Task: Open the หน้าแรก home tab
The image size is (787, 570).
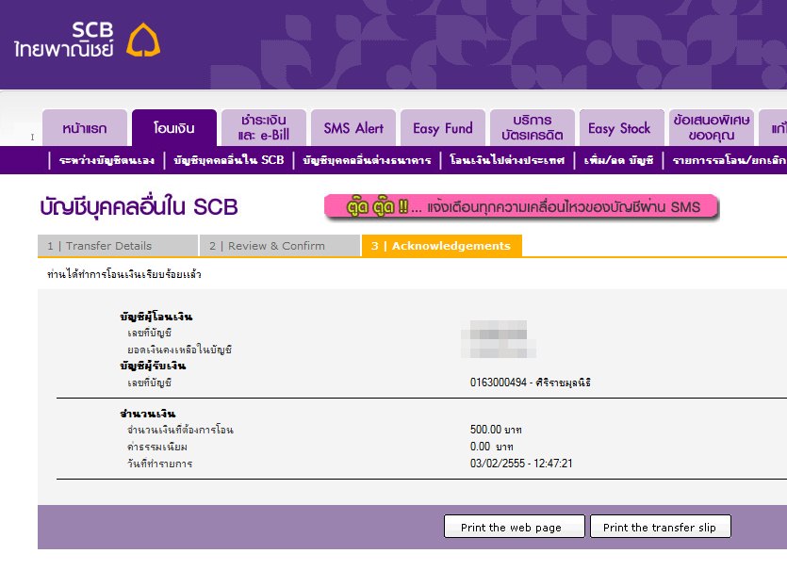Action: point(84,128)
